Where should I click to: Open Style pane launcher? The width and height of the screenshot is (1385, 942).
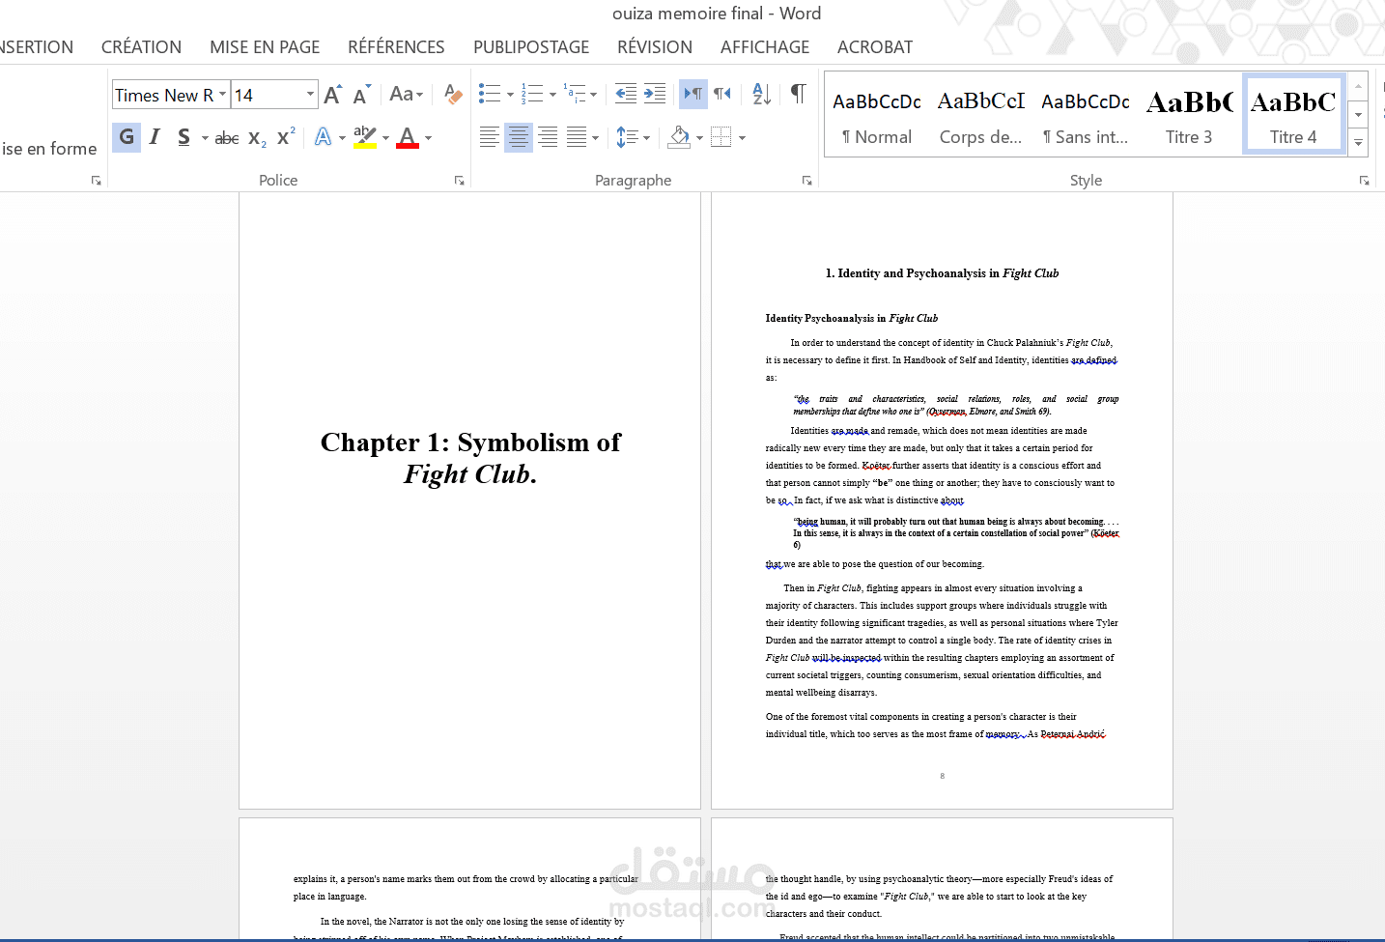click(1365, 181)
